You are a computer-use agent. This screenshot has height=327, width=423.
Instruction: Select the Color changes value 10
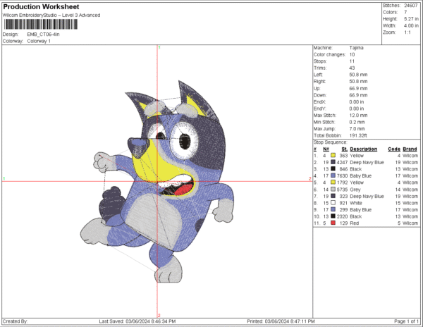click(x=352, y=54)
